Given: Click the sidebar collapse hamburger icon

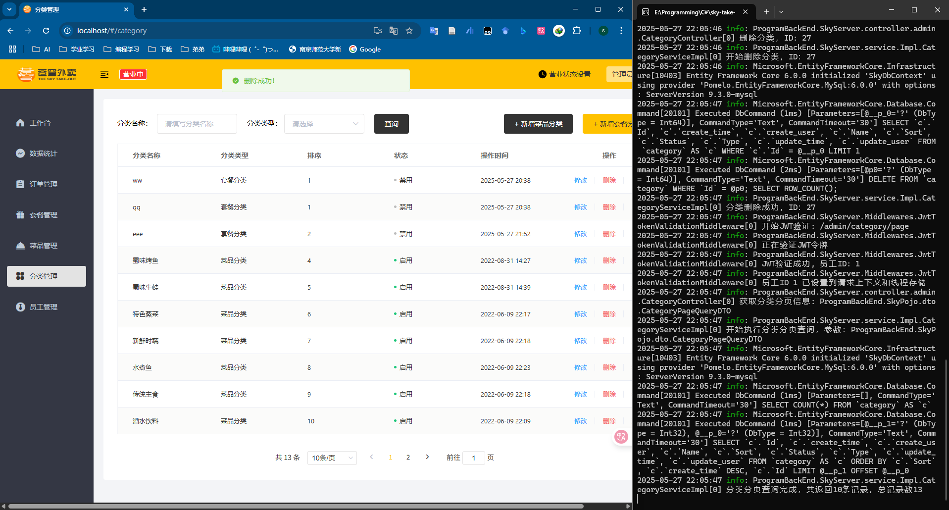Looking at the screenshot, I should point(104,74).
